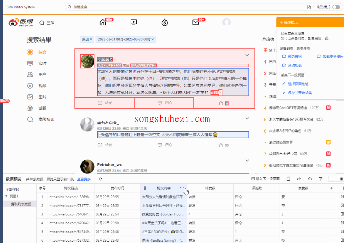The image size is (344, 243).
Task: Select 提取列表数据 in the tree
Action: (x=21, y=204)
